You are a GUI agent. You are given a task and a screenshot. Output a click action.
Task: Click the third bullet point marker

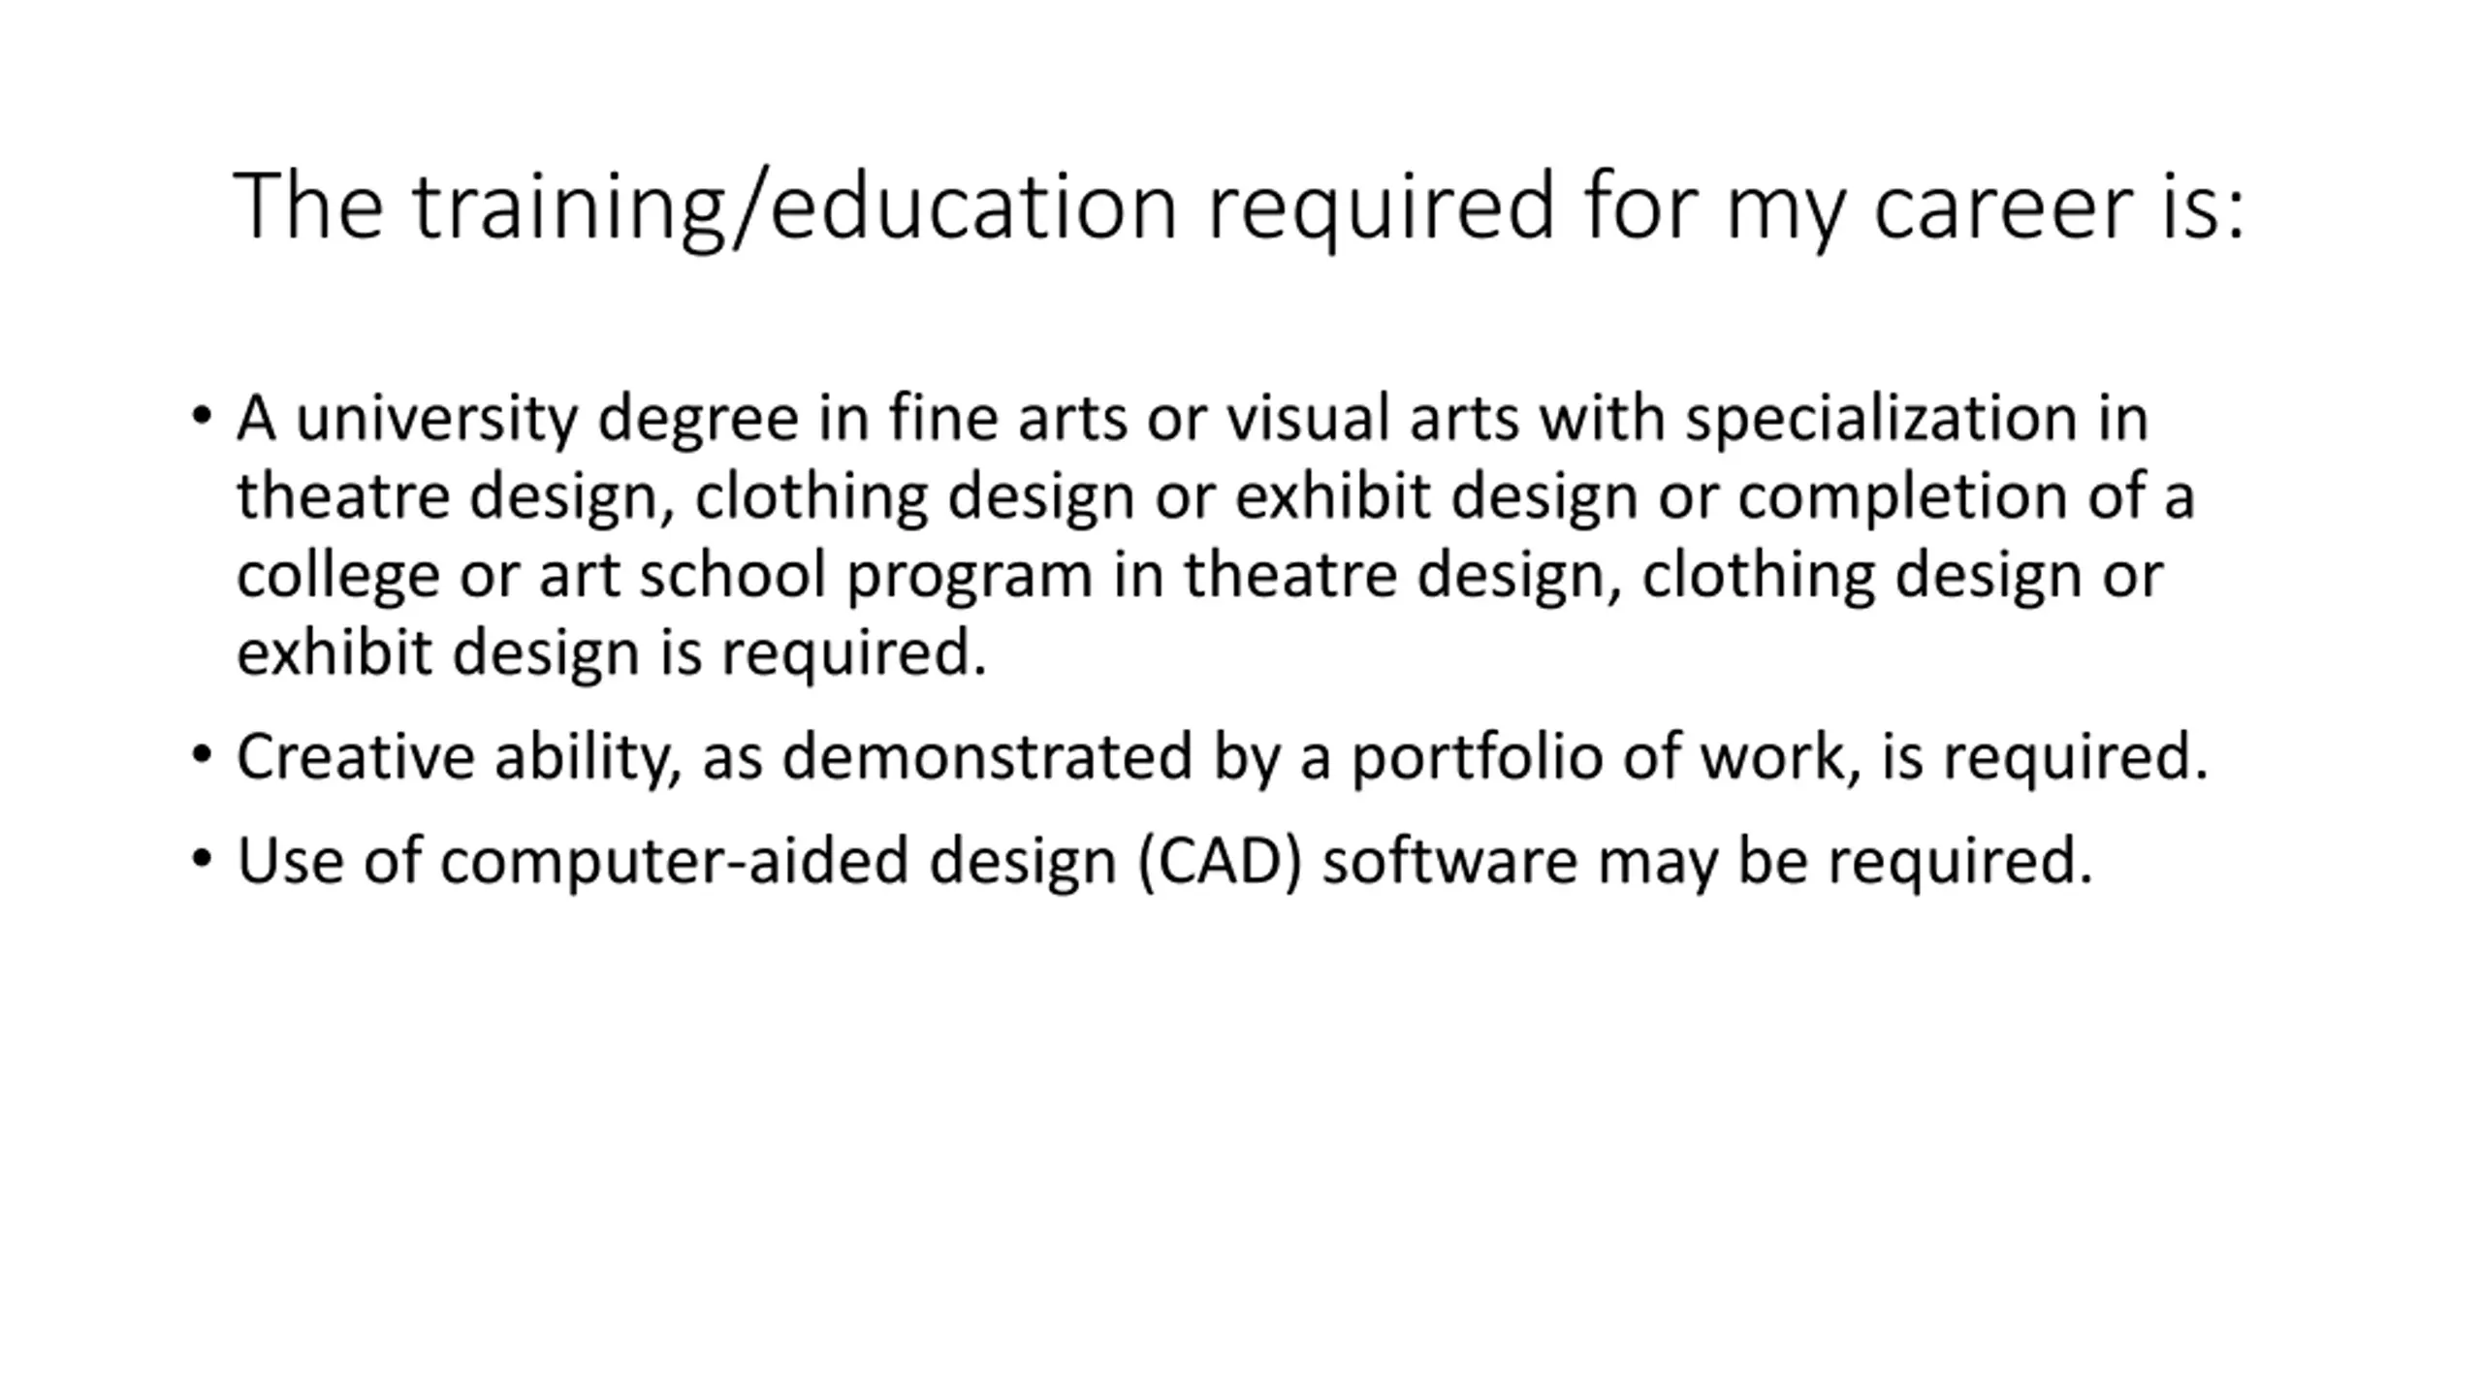tap(202, 859)
